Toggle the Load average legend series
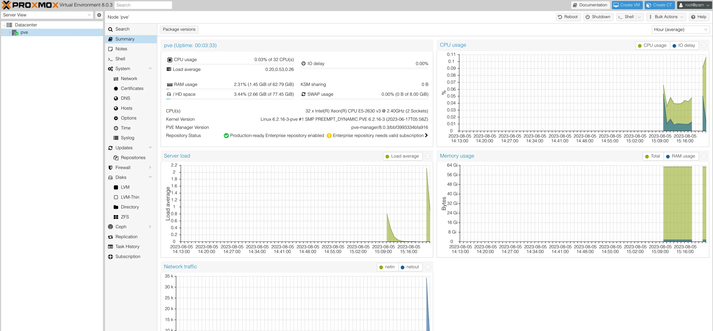This screenshot has height=331, width=713. [402, 156]
